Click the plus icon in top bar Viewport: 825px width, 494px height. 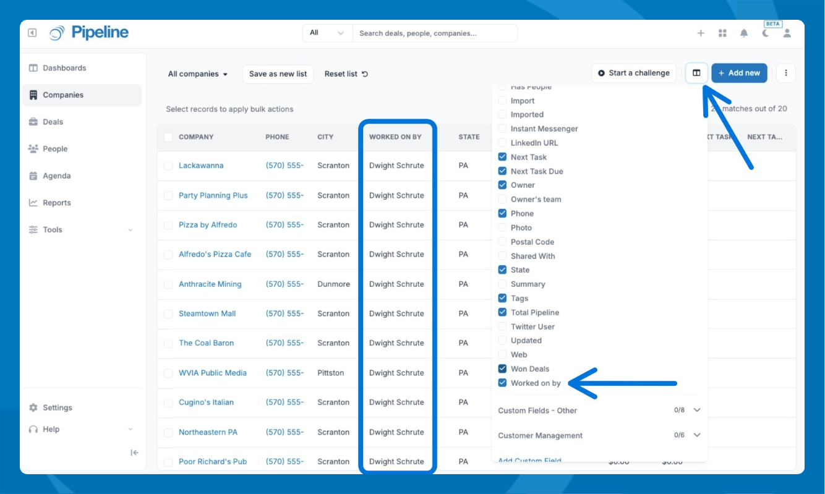click(701, 33)
